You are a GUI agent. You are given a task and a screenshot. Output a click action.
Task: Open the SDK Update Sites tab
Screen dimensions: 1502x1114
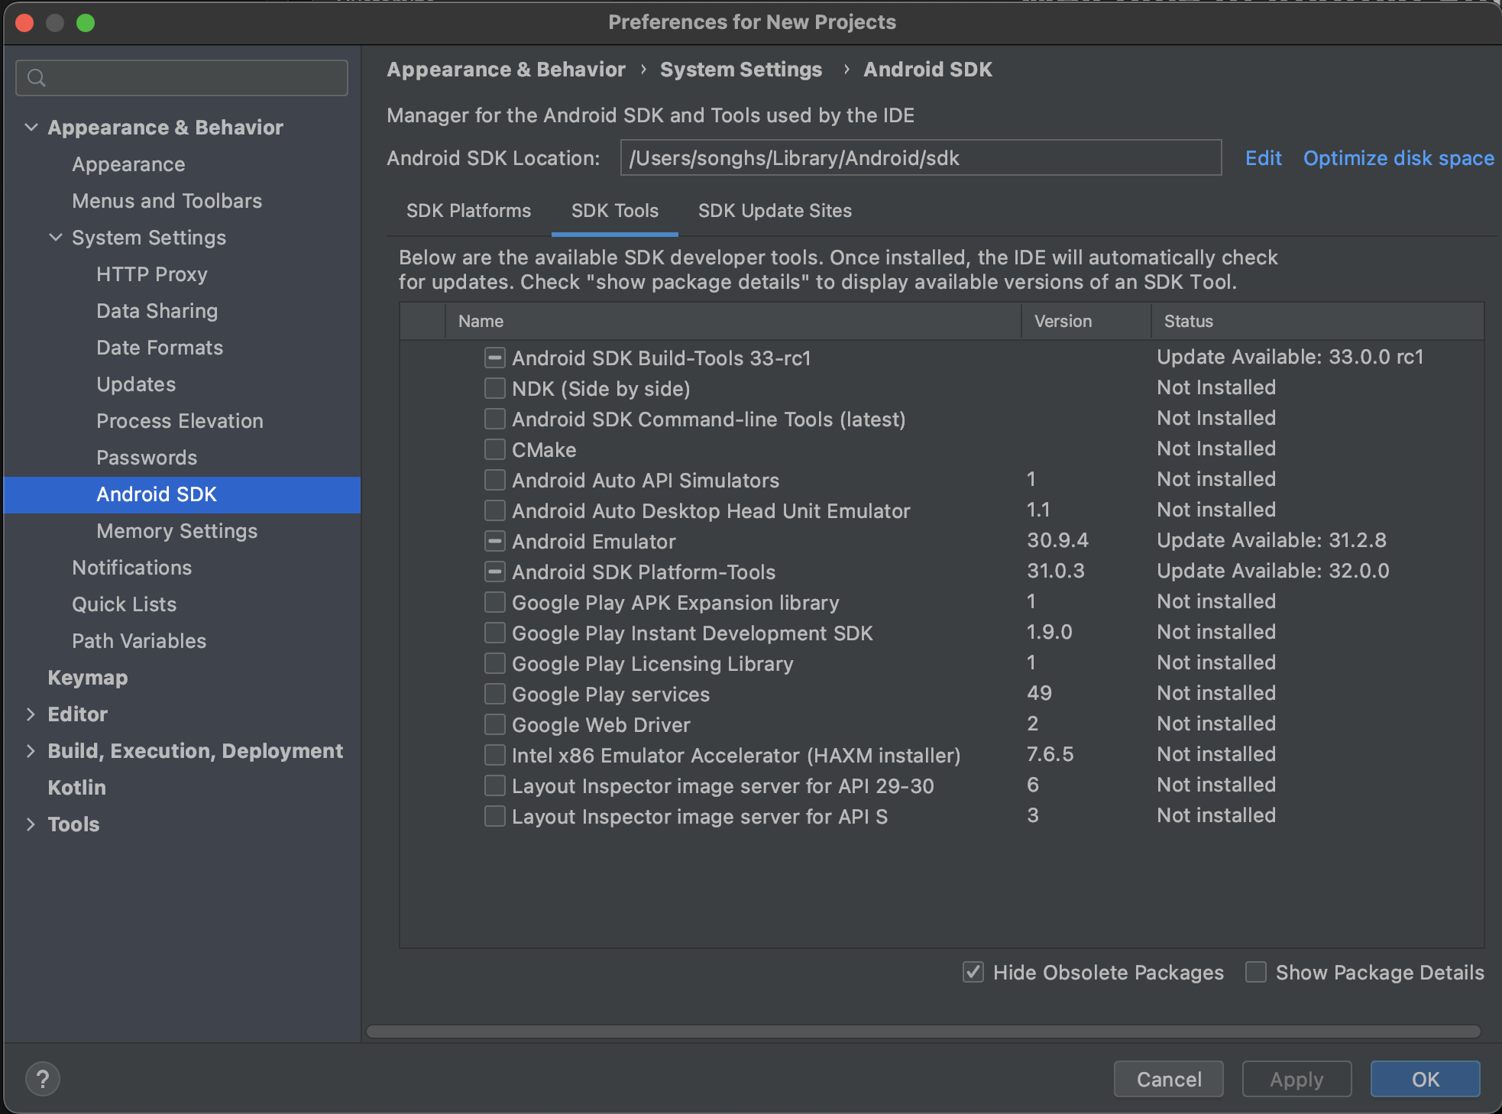(x=775, y=211)
